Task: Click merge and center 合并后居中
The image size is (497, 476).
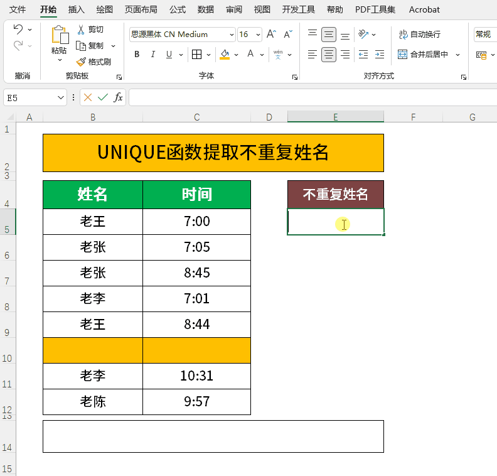Action: coord(423,55)
